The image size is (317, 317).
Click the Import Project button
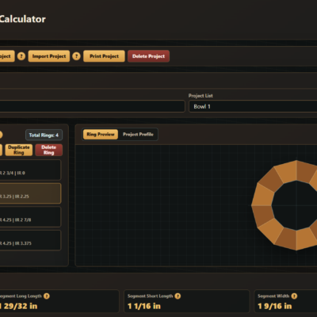(x=49, y=56)
